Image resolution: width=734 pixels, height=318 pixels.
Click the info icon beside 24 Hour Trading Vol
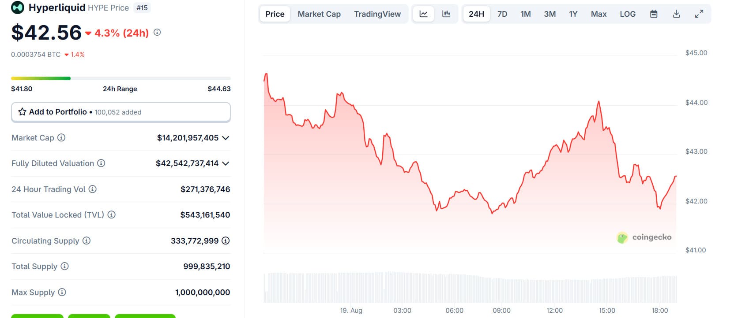pyautogui.click(x=93, y=189)
